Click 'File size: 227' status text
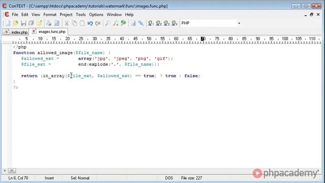Screen dimensions: 325x183 pos(191,178)
